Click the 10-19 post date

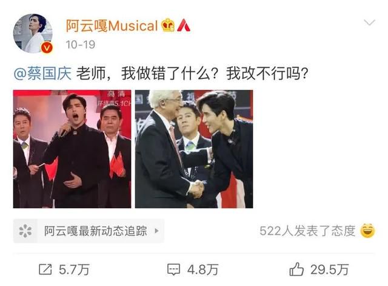point(81,44)
